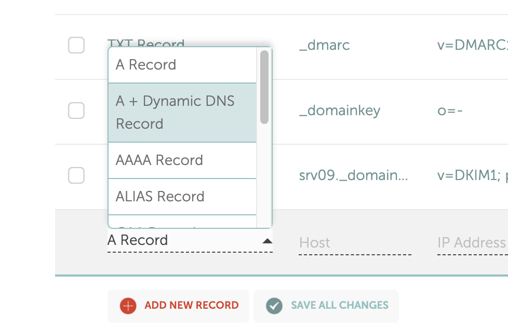Click the srv09._domain host entry
Viewport: 508px width, 330px height.
(x=353, y=175)
